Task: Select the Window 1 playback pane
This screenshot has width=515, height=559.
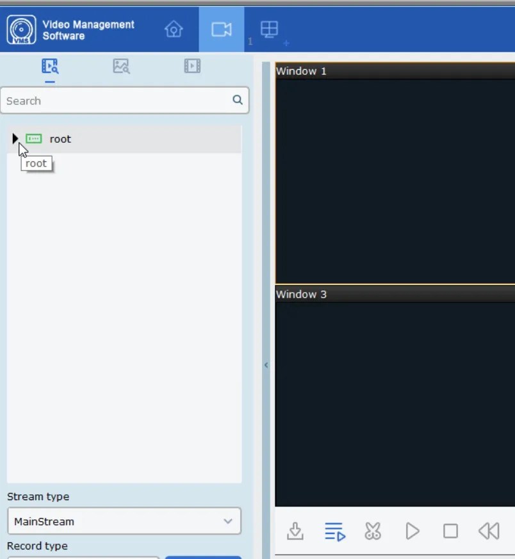Action: (x=395, y=179)
